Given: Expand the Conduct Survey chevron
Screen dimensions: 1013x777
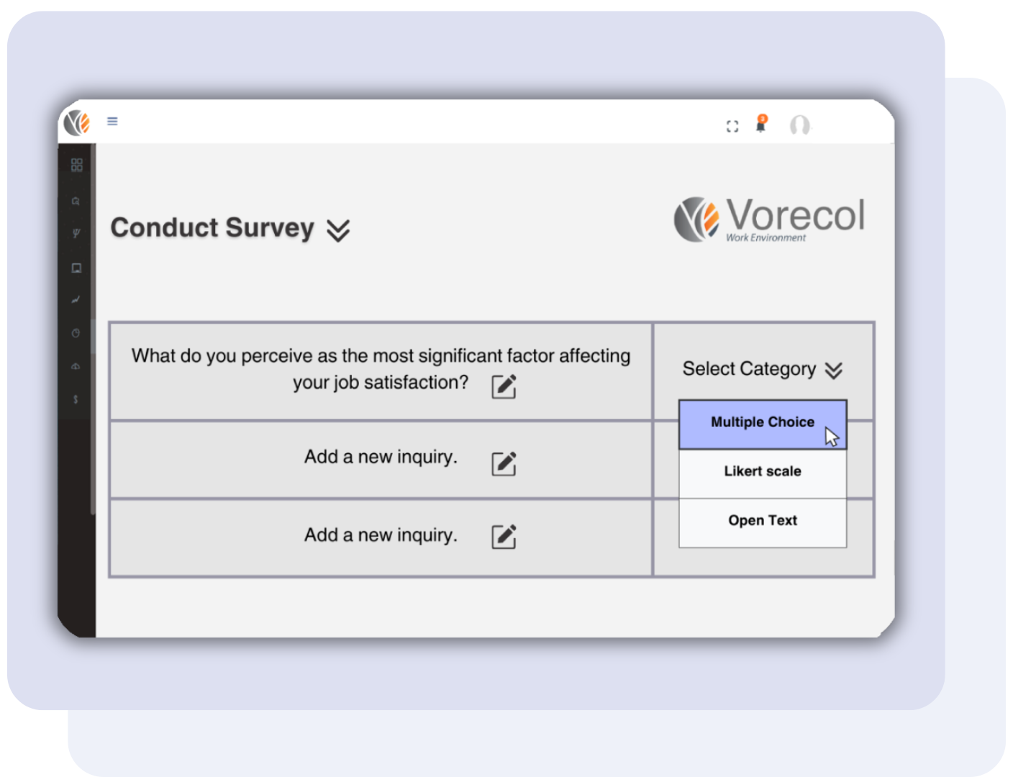Looking at the screenshot, I should click(x=338, y=230).
